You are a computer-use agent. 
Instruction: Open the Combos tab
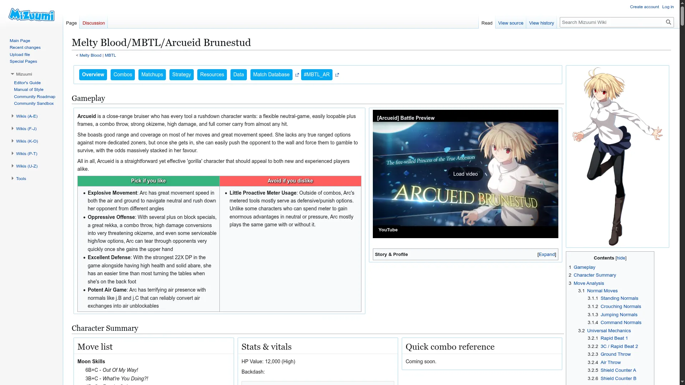tap(123, 75)
